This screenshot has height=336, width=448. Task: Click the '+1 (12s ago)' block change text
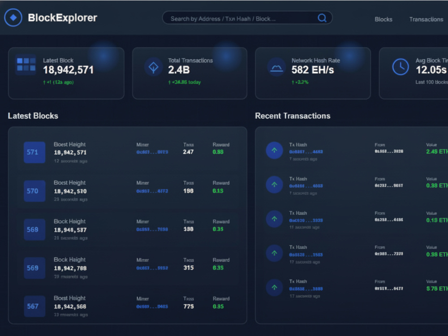pyautogui.click(x=58, y=82)
